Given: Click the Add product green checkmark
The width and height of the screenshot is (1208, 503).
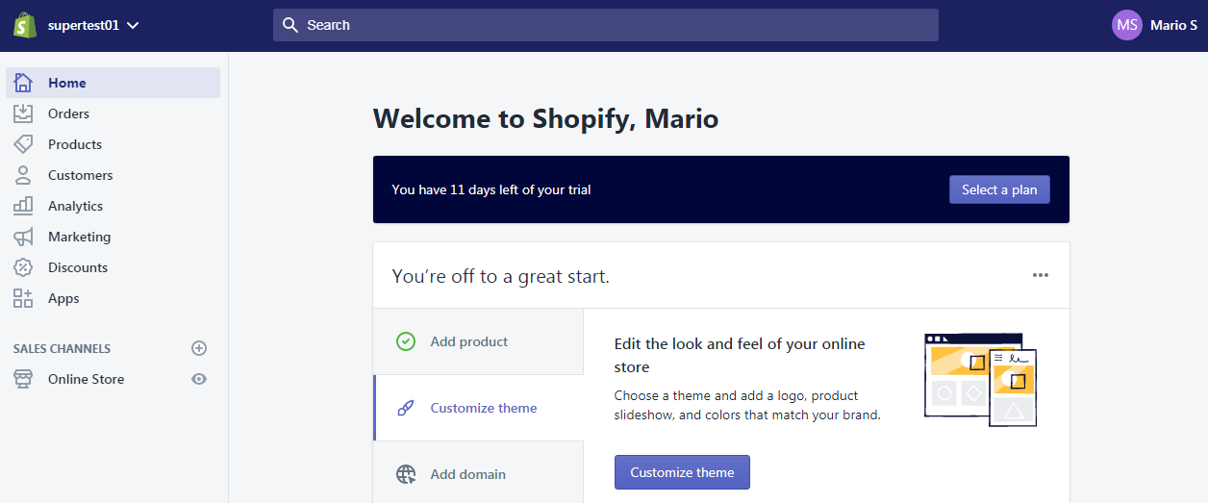Looking at the screenshot, I should [406, 341].
